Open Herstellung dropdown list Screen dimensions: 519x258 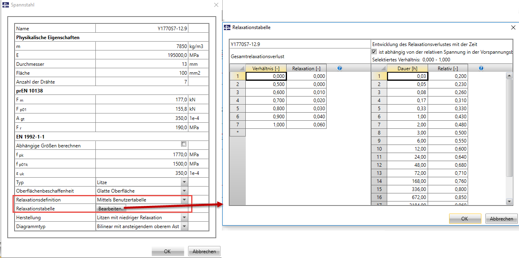coord(184,218)
